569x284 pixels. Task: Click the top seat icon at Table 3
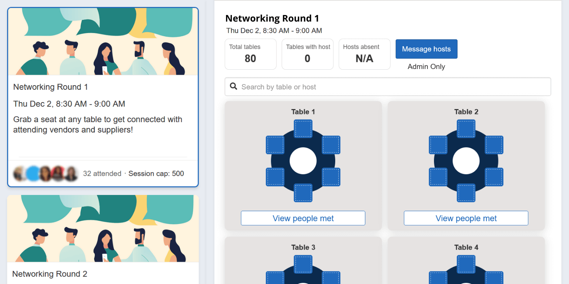(303, 264)
